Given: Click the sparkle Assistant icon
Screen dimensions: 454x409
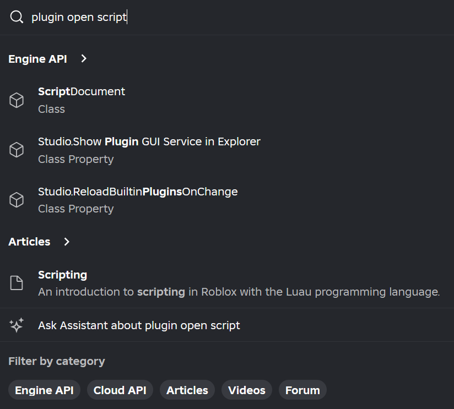Looking at the screenshot, I should [x=17, y=325].
